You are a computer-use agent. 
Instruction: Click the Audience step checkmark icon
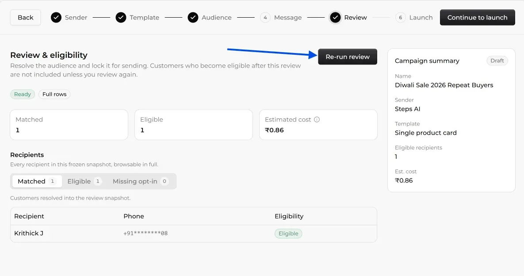[193, 17]
